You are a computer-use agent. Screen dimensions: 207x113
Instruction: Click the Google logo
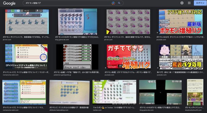coord(9,3)
